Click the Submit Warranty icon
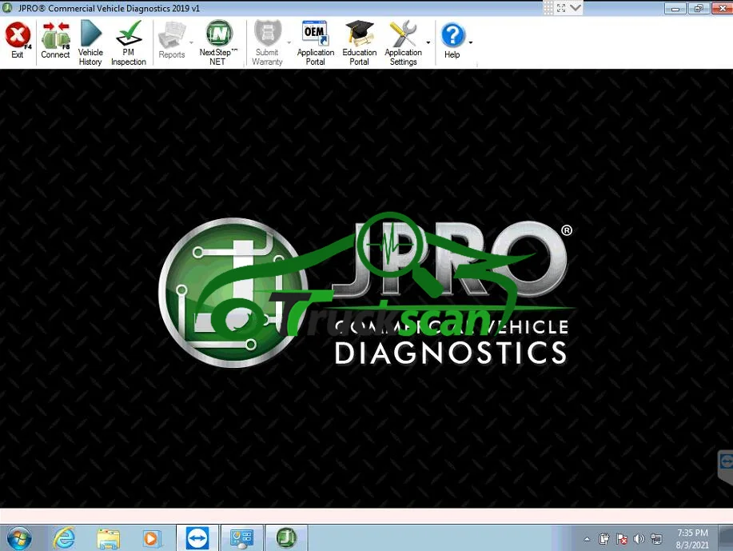The width and height of the screenshot is (733, 551). pyautogui.click(x=268, y=42)
